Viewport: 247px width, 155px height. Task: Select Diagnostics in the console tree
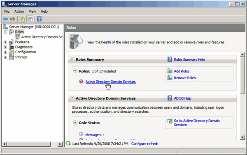pos(23,47)
